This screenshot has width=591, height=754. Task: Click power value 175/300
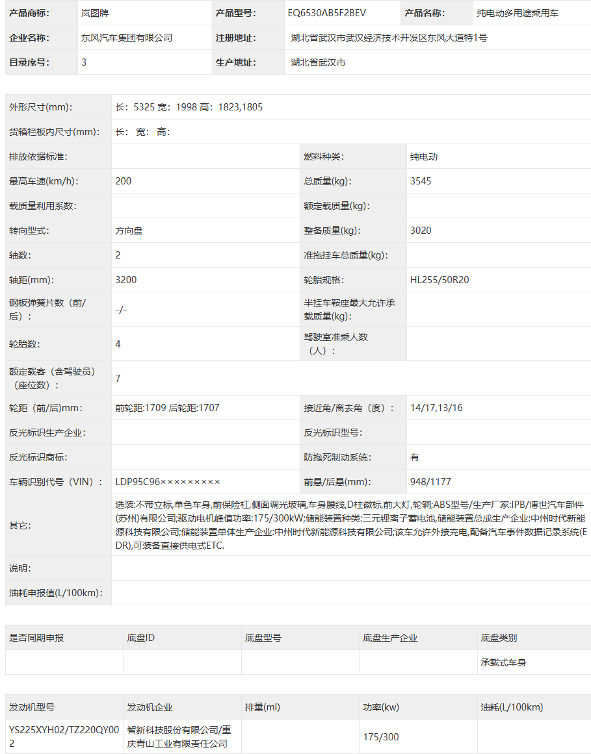[381, 736]
